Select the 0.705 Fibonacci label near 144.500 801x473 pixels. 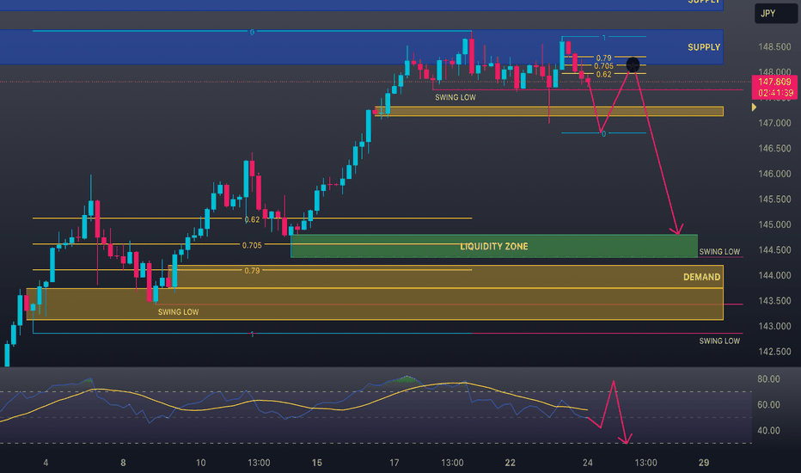tap(252, 245)
